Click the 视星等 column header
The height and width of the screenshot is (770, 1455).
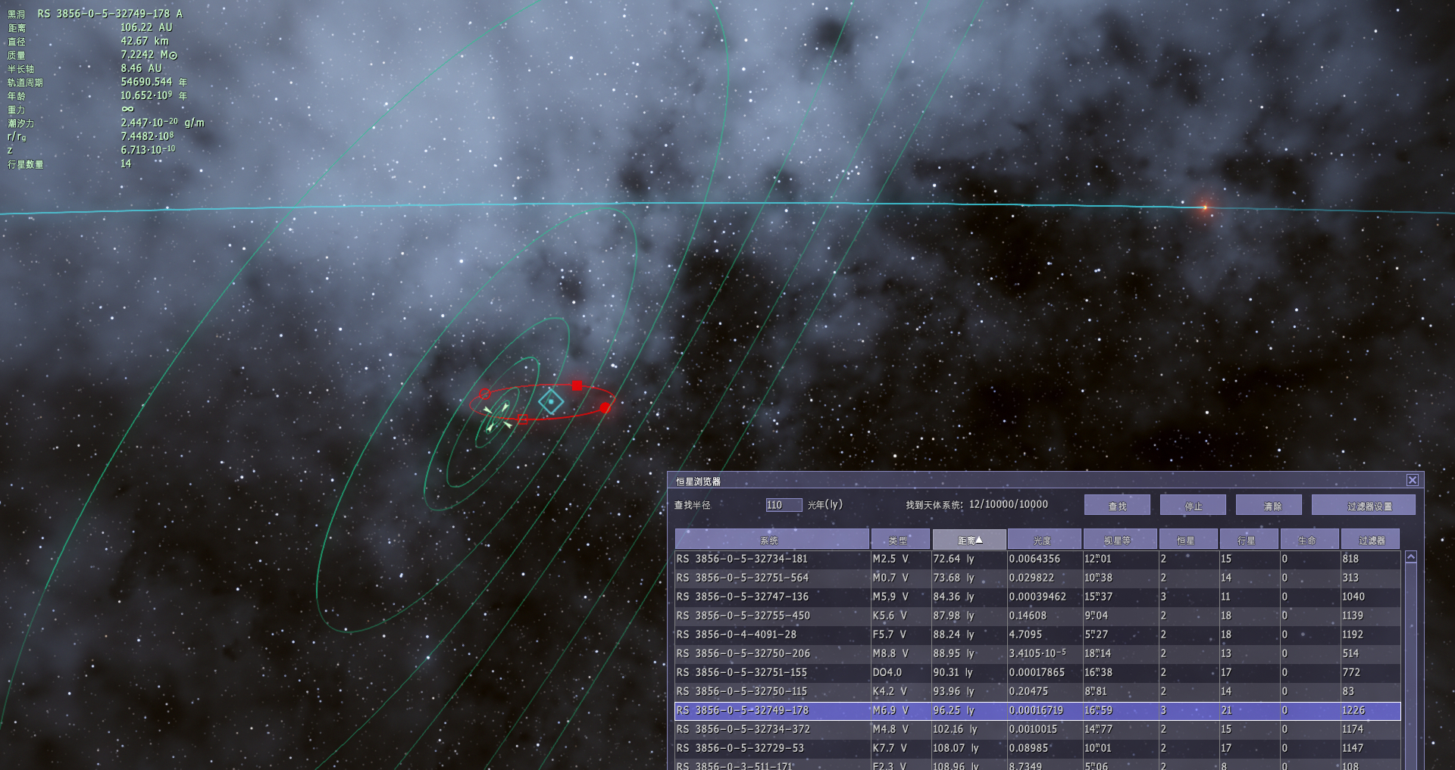pyautogui.click(x=1120, y=540)
